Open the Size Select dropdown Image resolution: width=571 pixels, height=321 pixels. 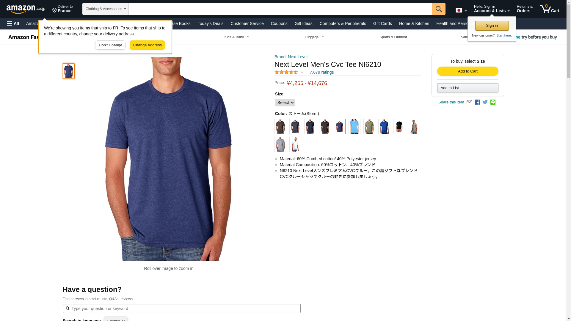[285, 103]
